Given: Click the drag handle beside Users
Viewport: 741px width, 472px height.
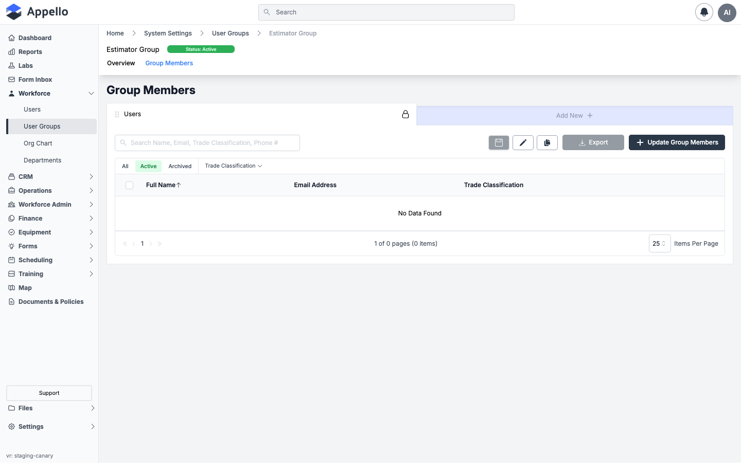Looking at the screenshot, I should click(x=117, y=114).
